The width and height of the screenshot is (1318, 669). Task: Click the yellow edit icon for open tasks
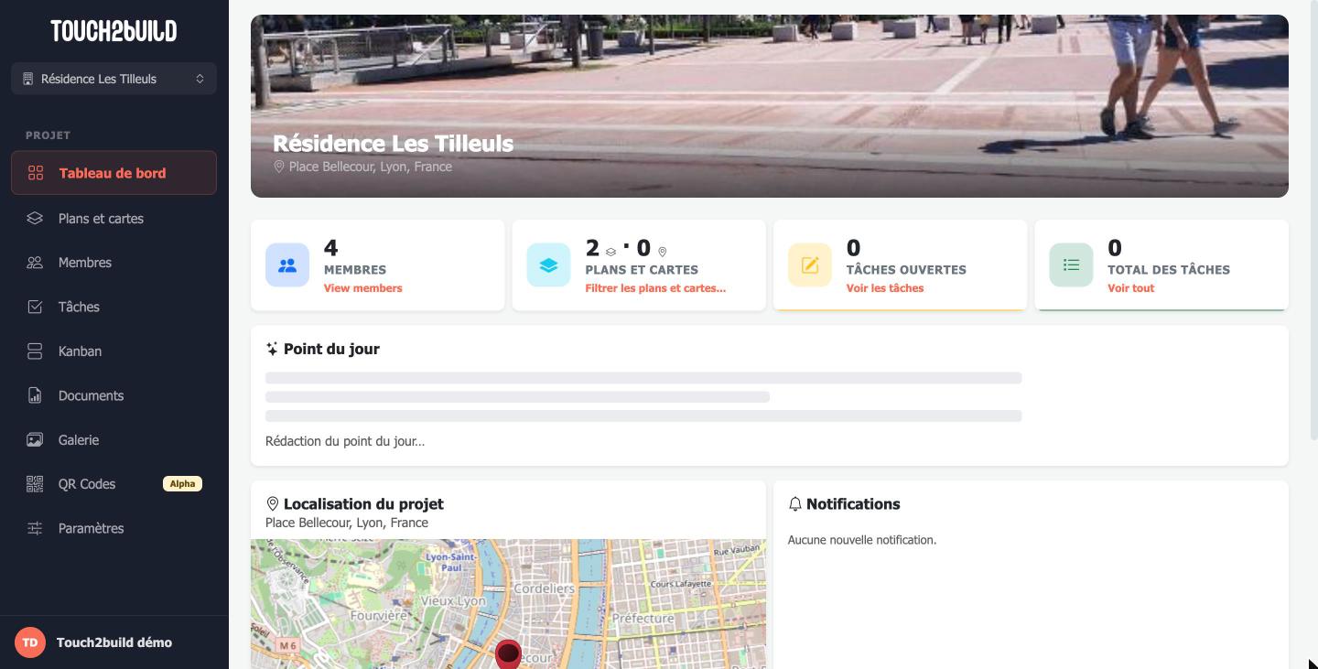(x=810, y=265)
